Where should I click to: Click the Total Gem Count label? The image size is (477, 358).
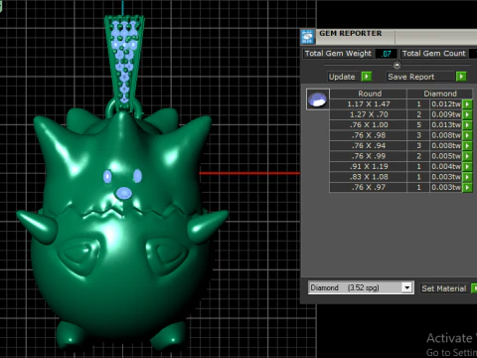[434, 54]
